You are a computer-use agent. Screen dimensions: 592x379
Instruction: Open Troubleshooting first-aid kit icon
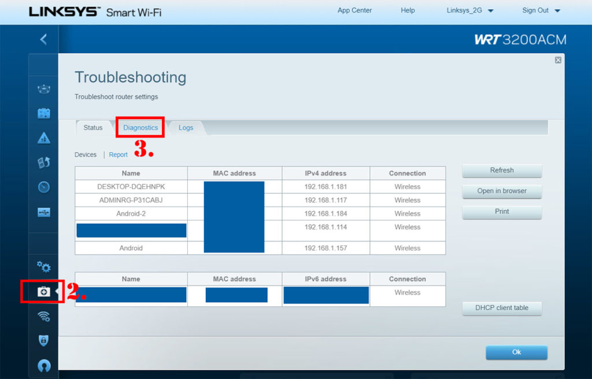44,291
